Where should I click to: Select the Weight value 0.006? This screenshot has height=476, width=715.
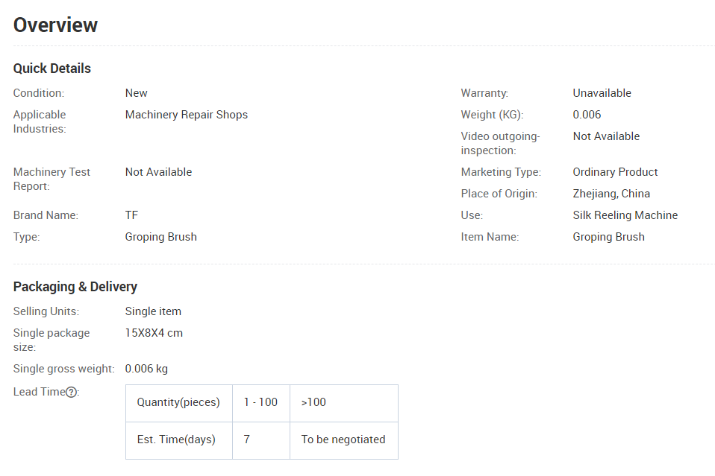tap(587, 115)
